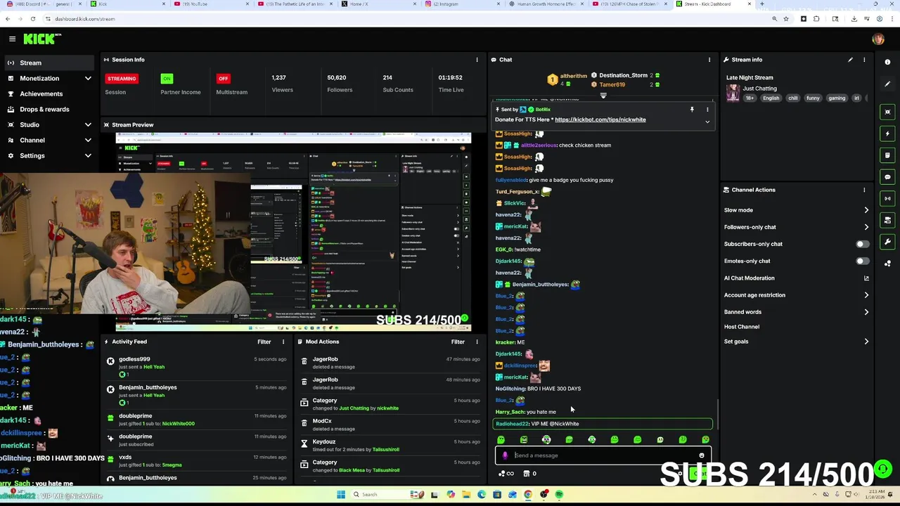Click green headset support button
The image size is (900, 506).
tap(883, 469)
